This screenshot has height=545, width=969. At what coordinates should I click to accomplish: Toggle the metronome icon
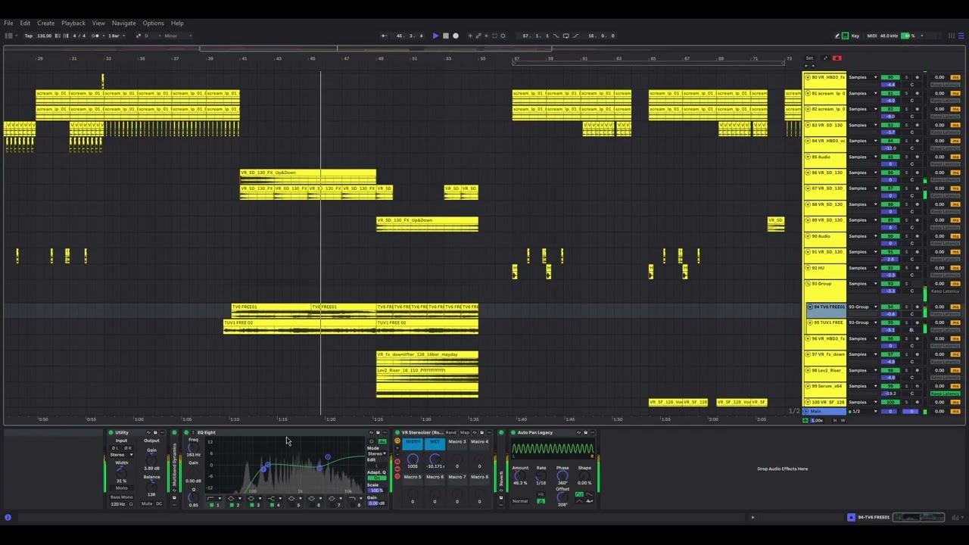pos(95,36)
